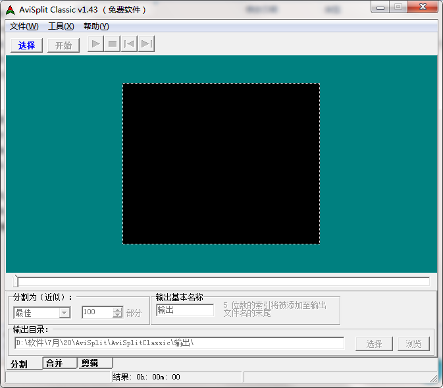443x388 pixels.
Task: Click the 选择 button beside output directory
Action: click(374, 344)
